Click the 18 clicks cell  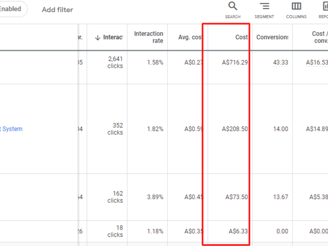pyautogui.click(x=115, y=231)
